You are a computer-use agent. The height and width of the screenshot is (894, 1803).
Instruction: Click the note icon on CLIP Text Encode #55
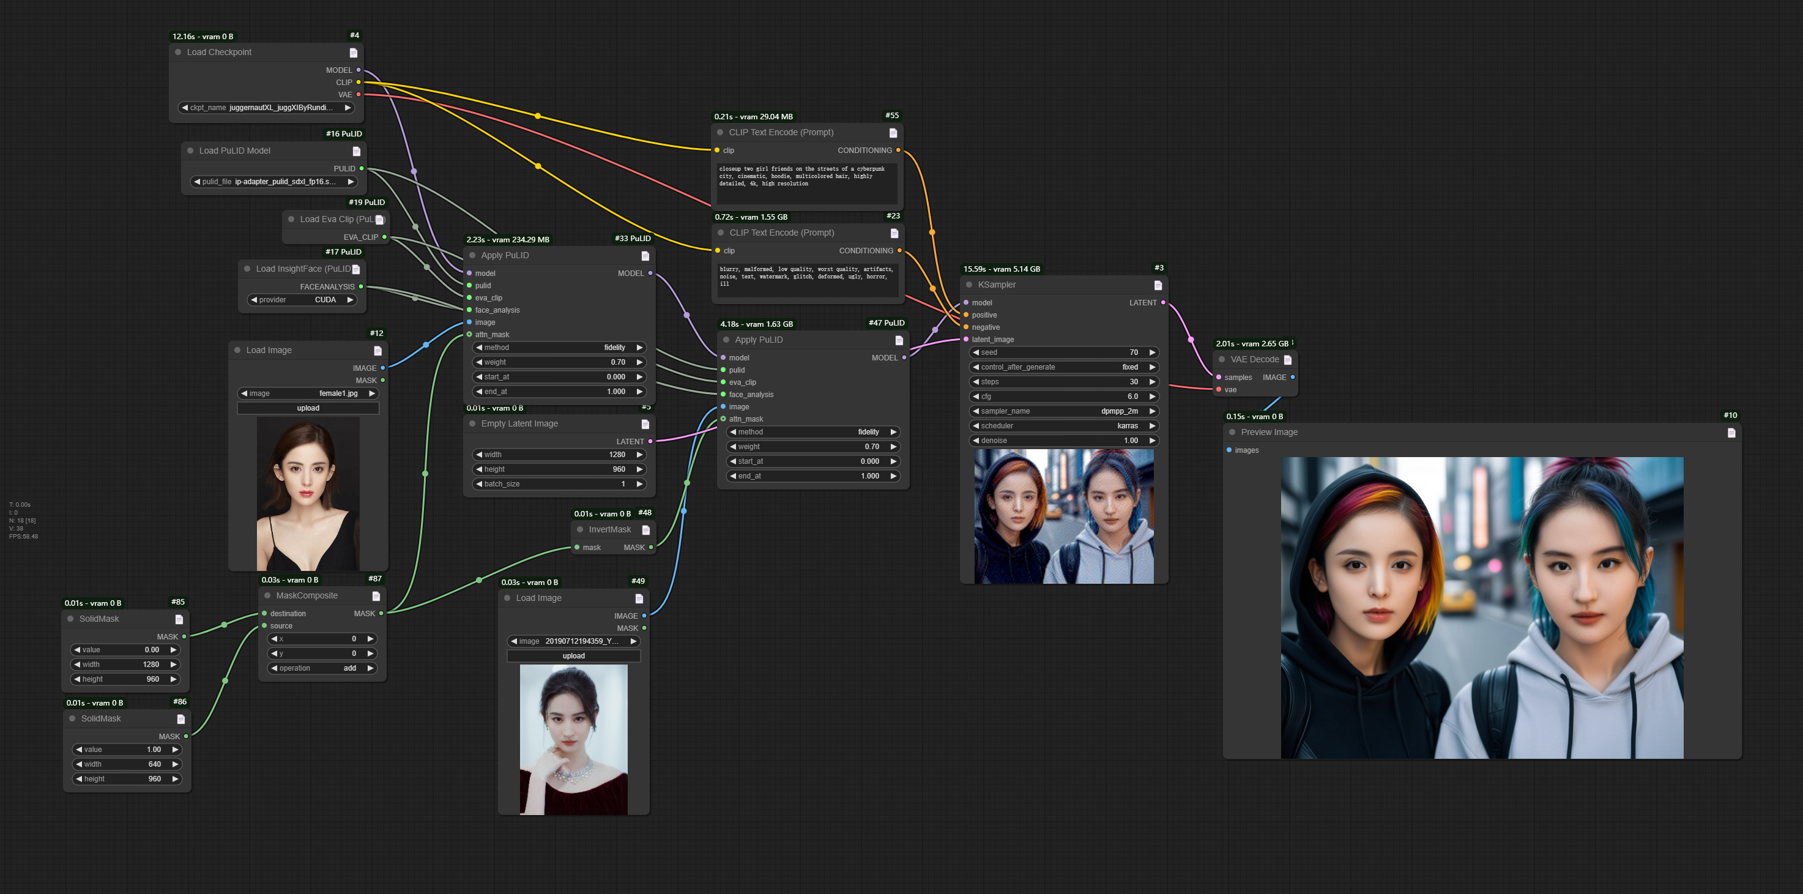(x=893, y=132)
